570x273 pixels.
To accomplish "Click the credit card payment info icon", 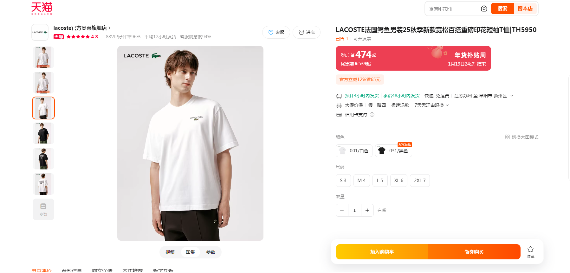I will pyautogui.click(x=372, y=115).
